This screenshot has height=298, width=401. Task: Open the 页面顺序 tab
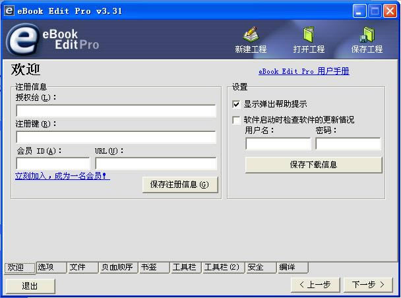coord(119,267)
